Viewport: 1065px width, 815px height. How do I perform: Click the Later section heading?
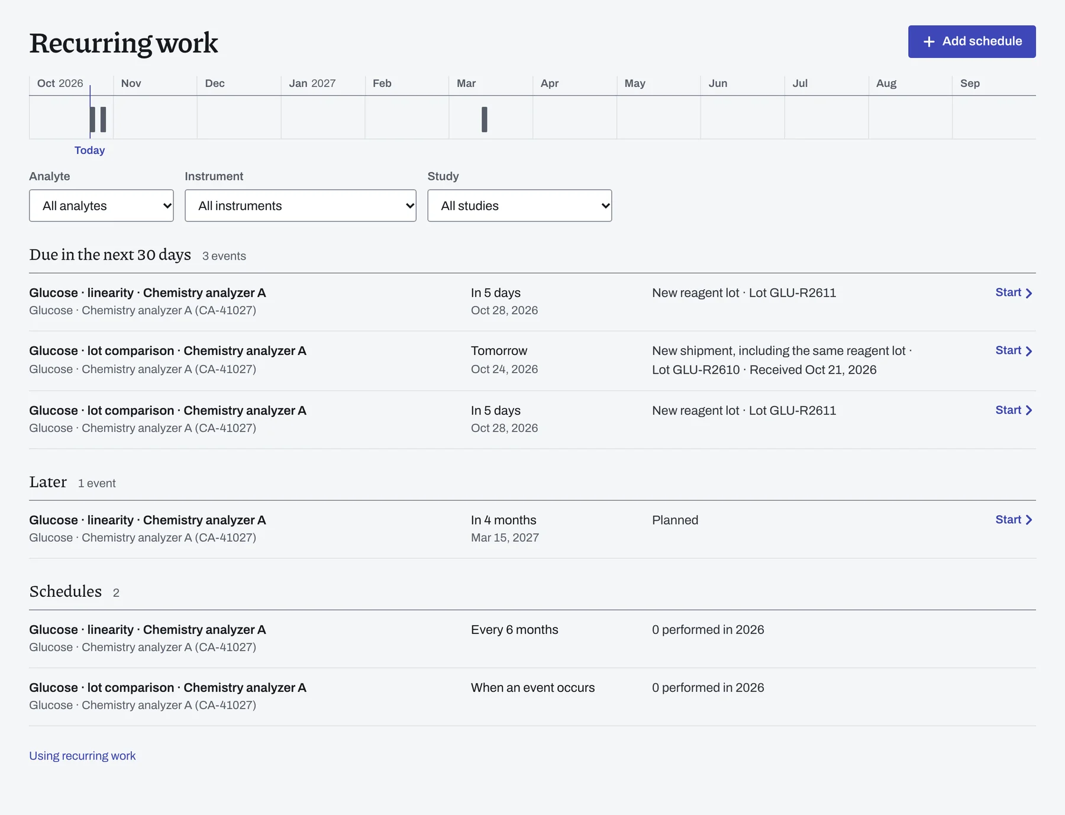[x=48, y=482]
